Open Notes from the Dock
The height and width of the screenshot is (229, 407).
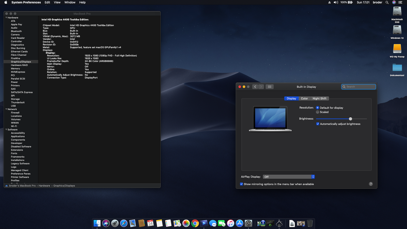159,223
